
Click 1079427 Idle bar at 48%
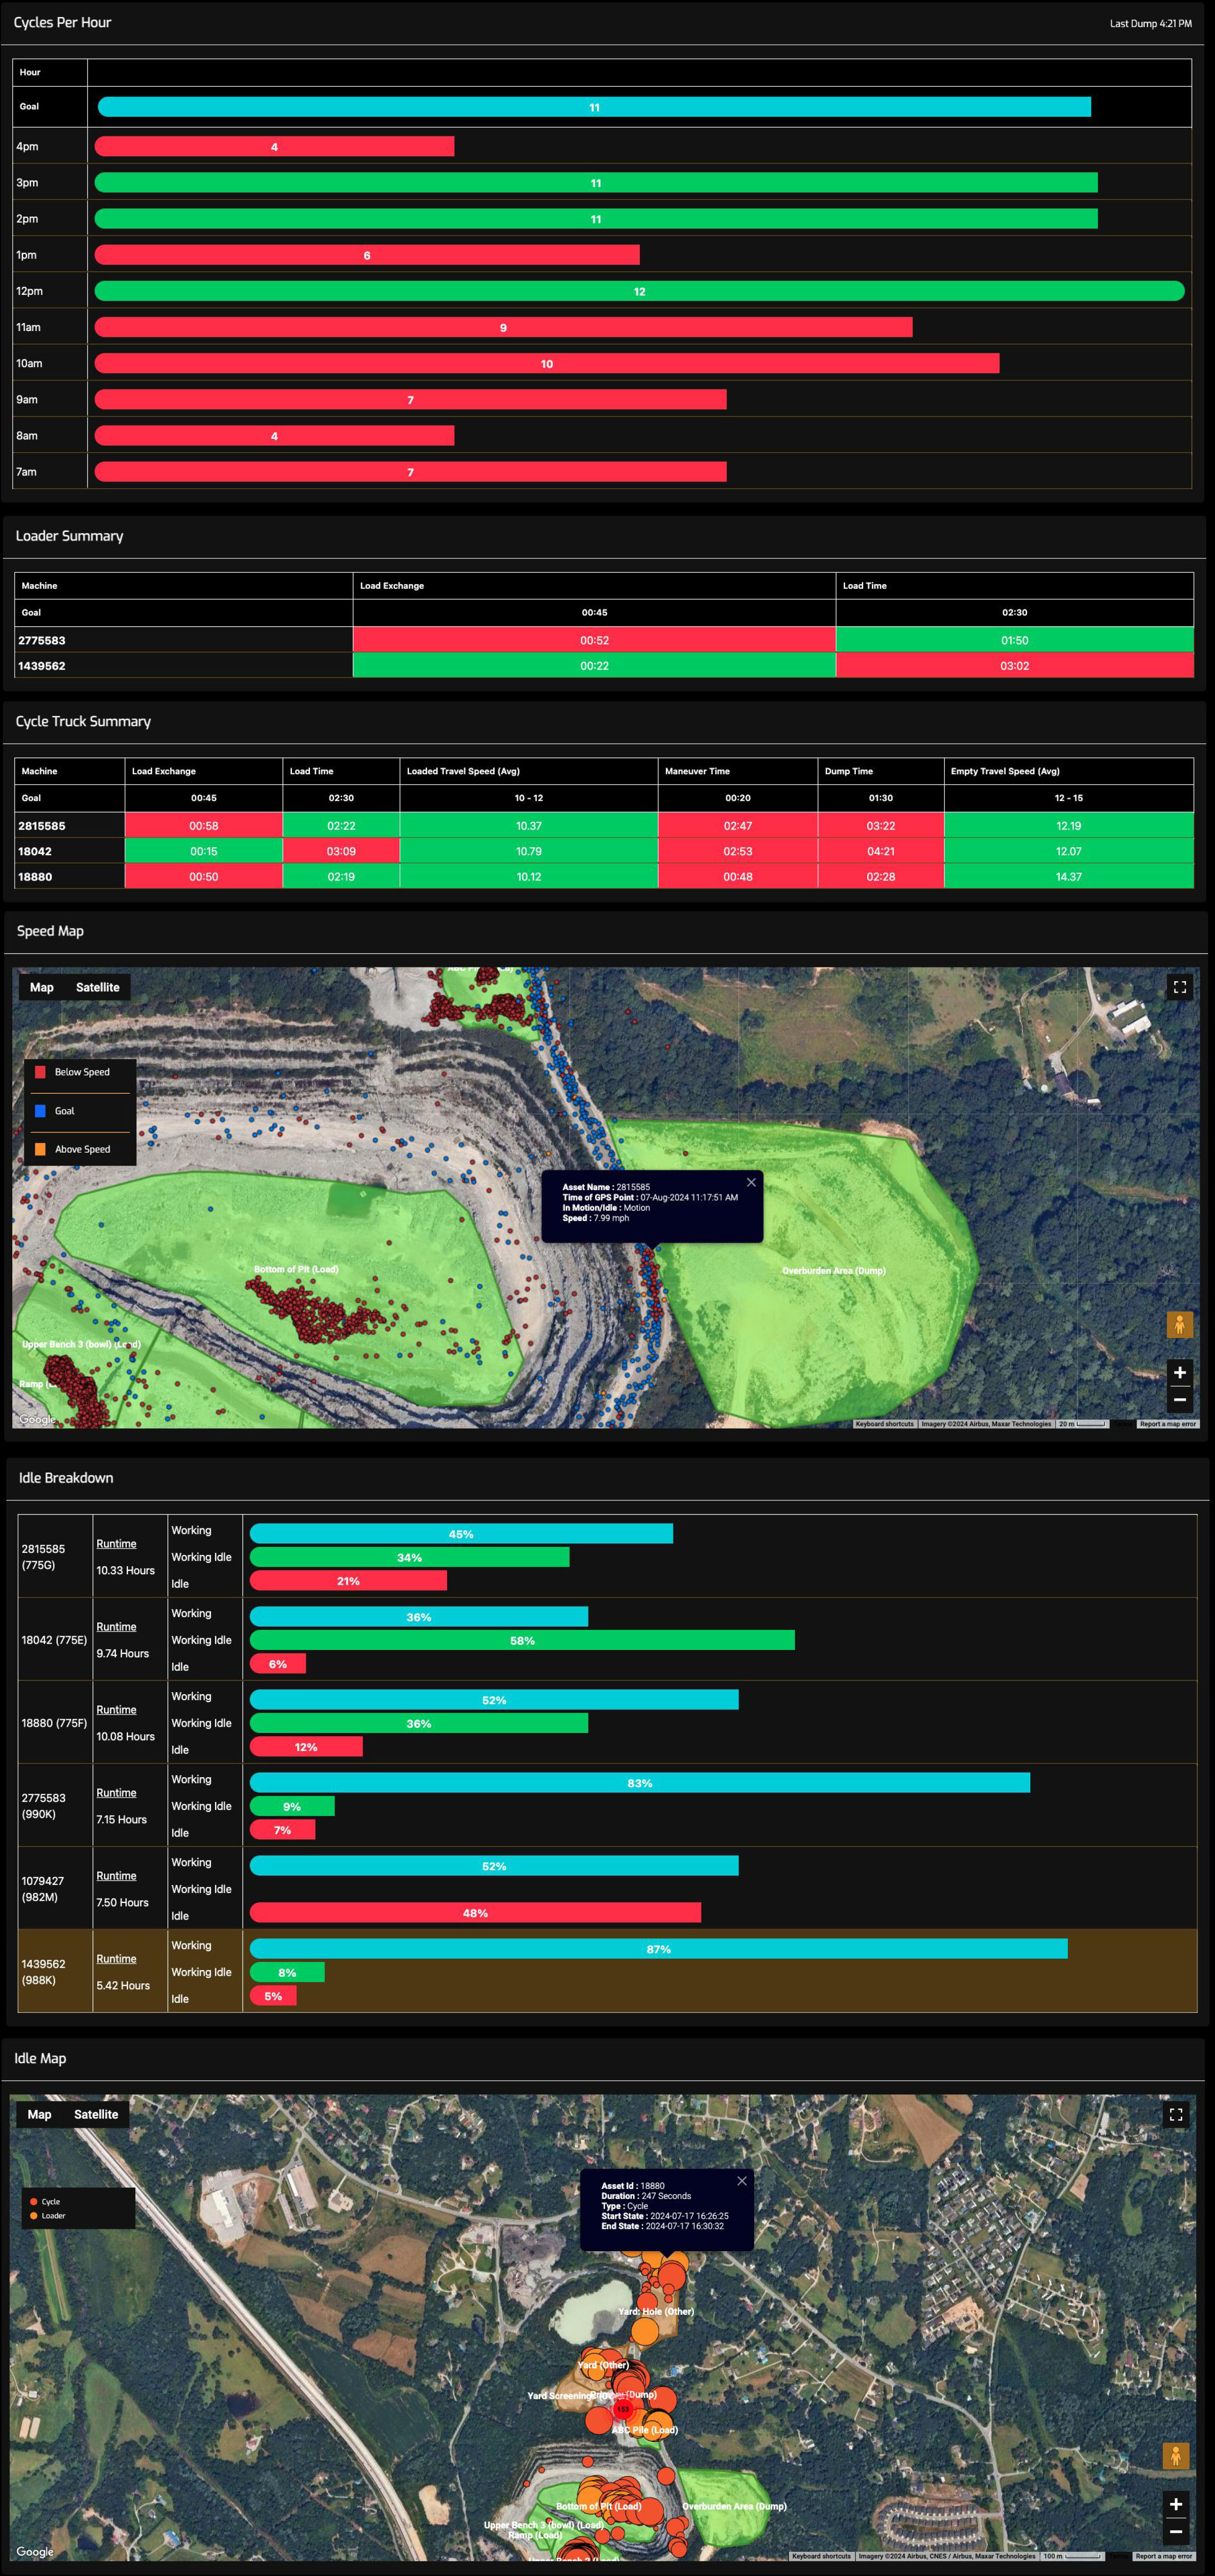click(x=476, y=1913)
